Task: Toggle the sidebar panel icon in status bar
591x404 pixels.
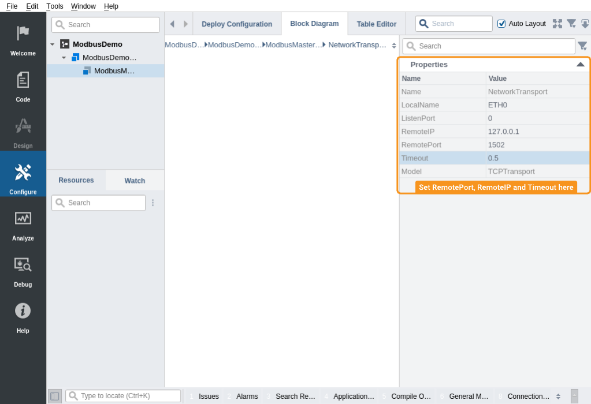Action: point(54,396)
